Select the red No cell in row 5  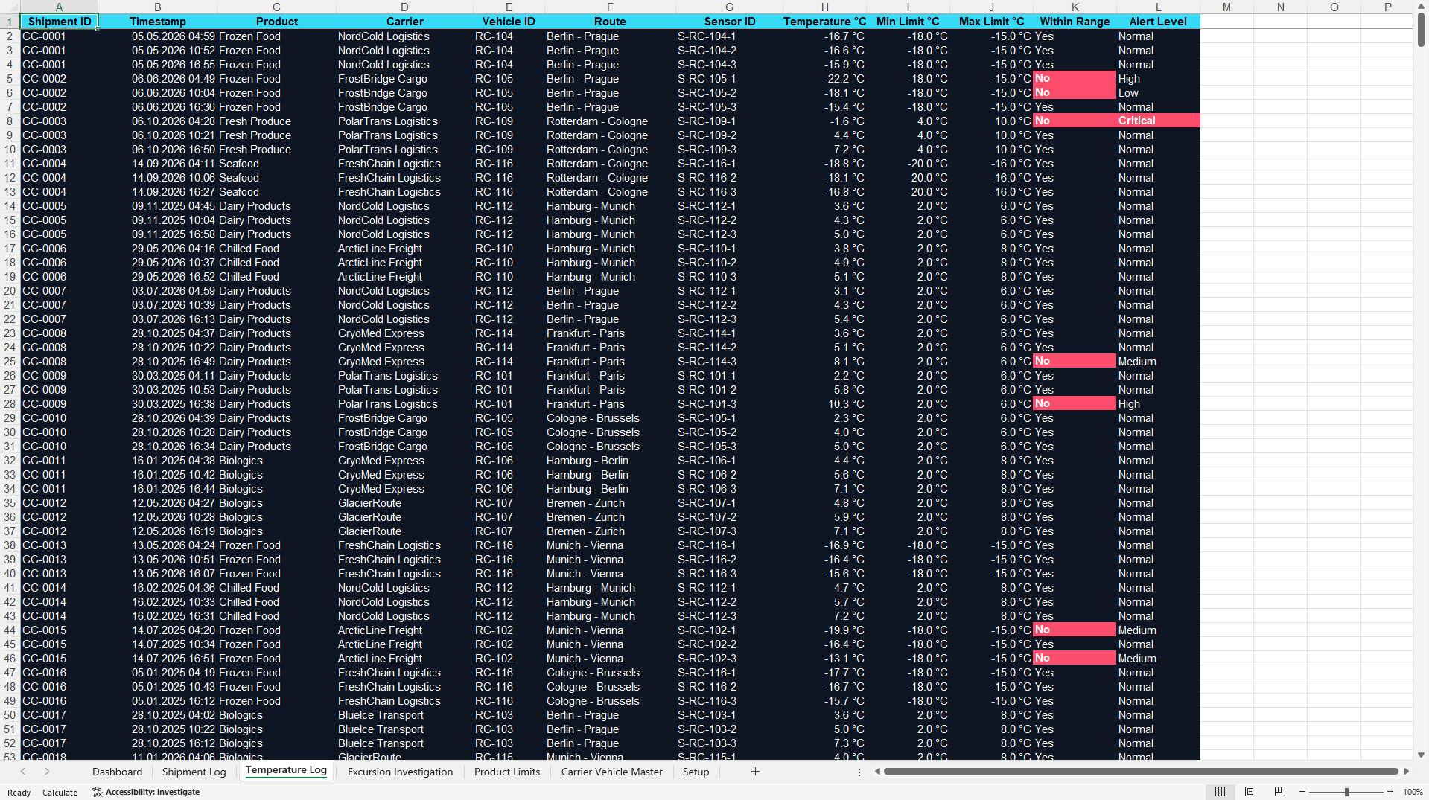[1075, 78]
